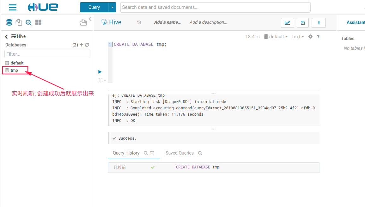Click the Hive source label in sidebar
This screenshot has height=207, width=365.
[19, 36]
